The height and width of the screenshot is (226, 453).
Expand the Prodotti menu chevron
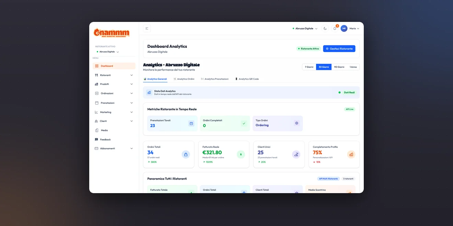click(x=131, y=84)
